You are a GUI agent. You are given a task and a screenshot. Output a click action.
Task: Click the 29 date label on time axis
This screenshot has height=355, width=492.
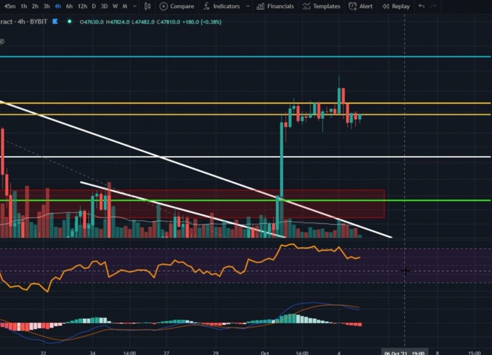pyautogui.click(x=216, y=353)
